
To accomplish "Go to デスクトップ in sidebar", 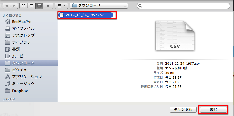I will pyautogui.click(x=23, y=35).
